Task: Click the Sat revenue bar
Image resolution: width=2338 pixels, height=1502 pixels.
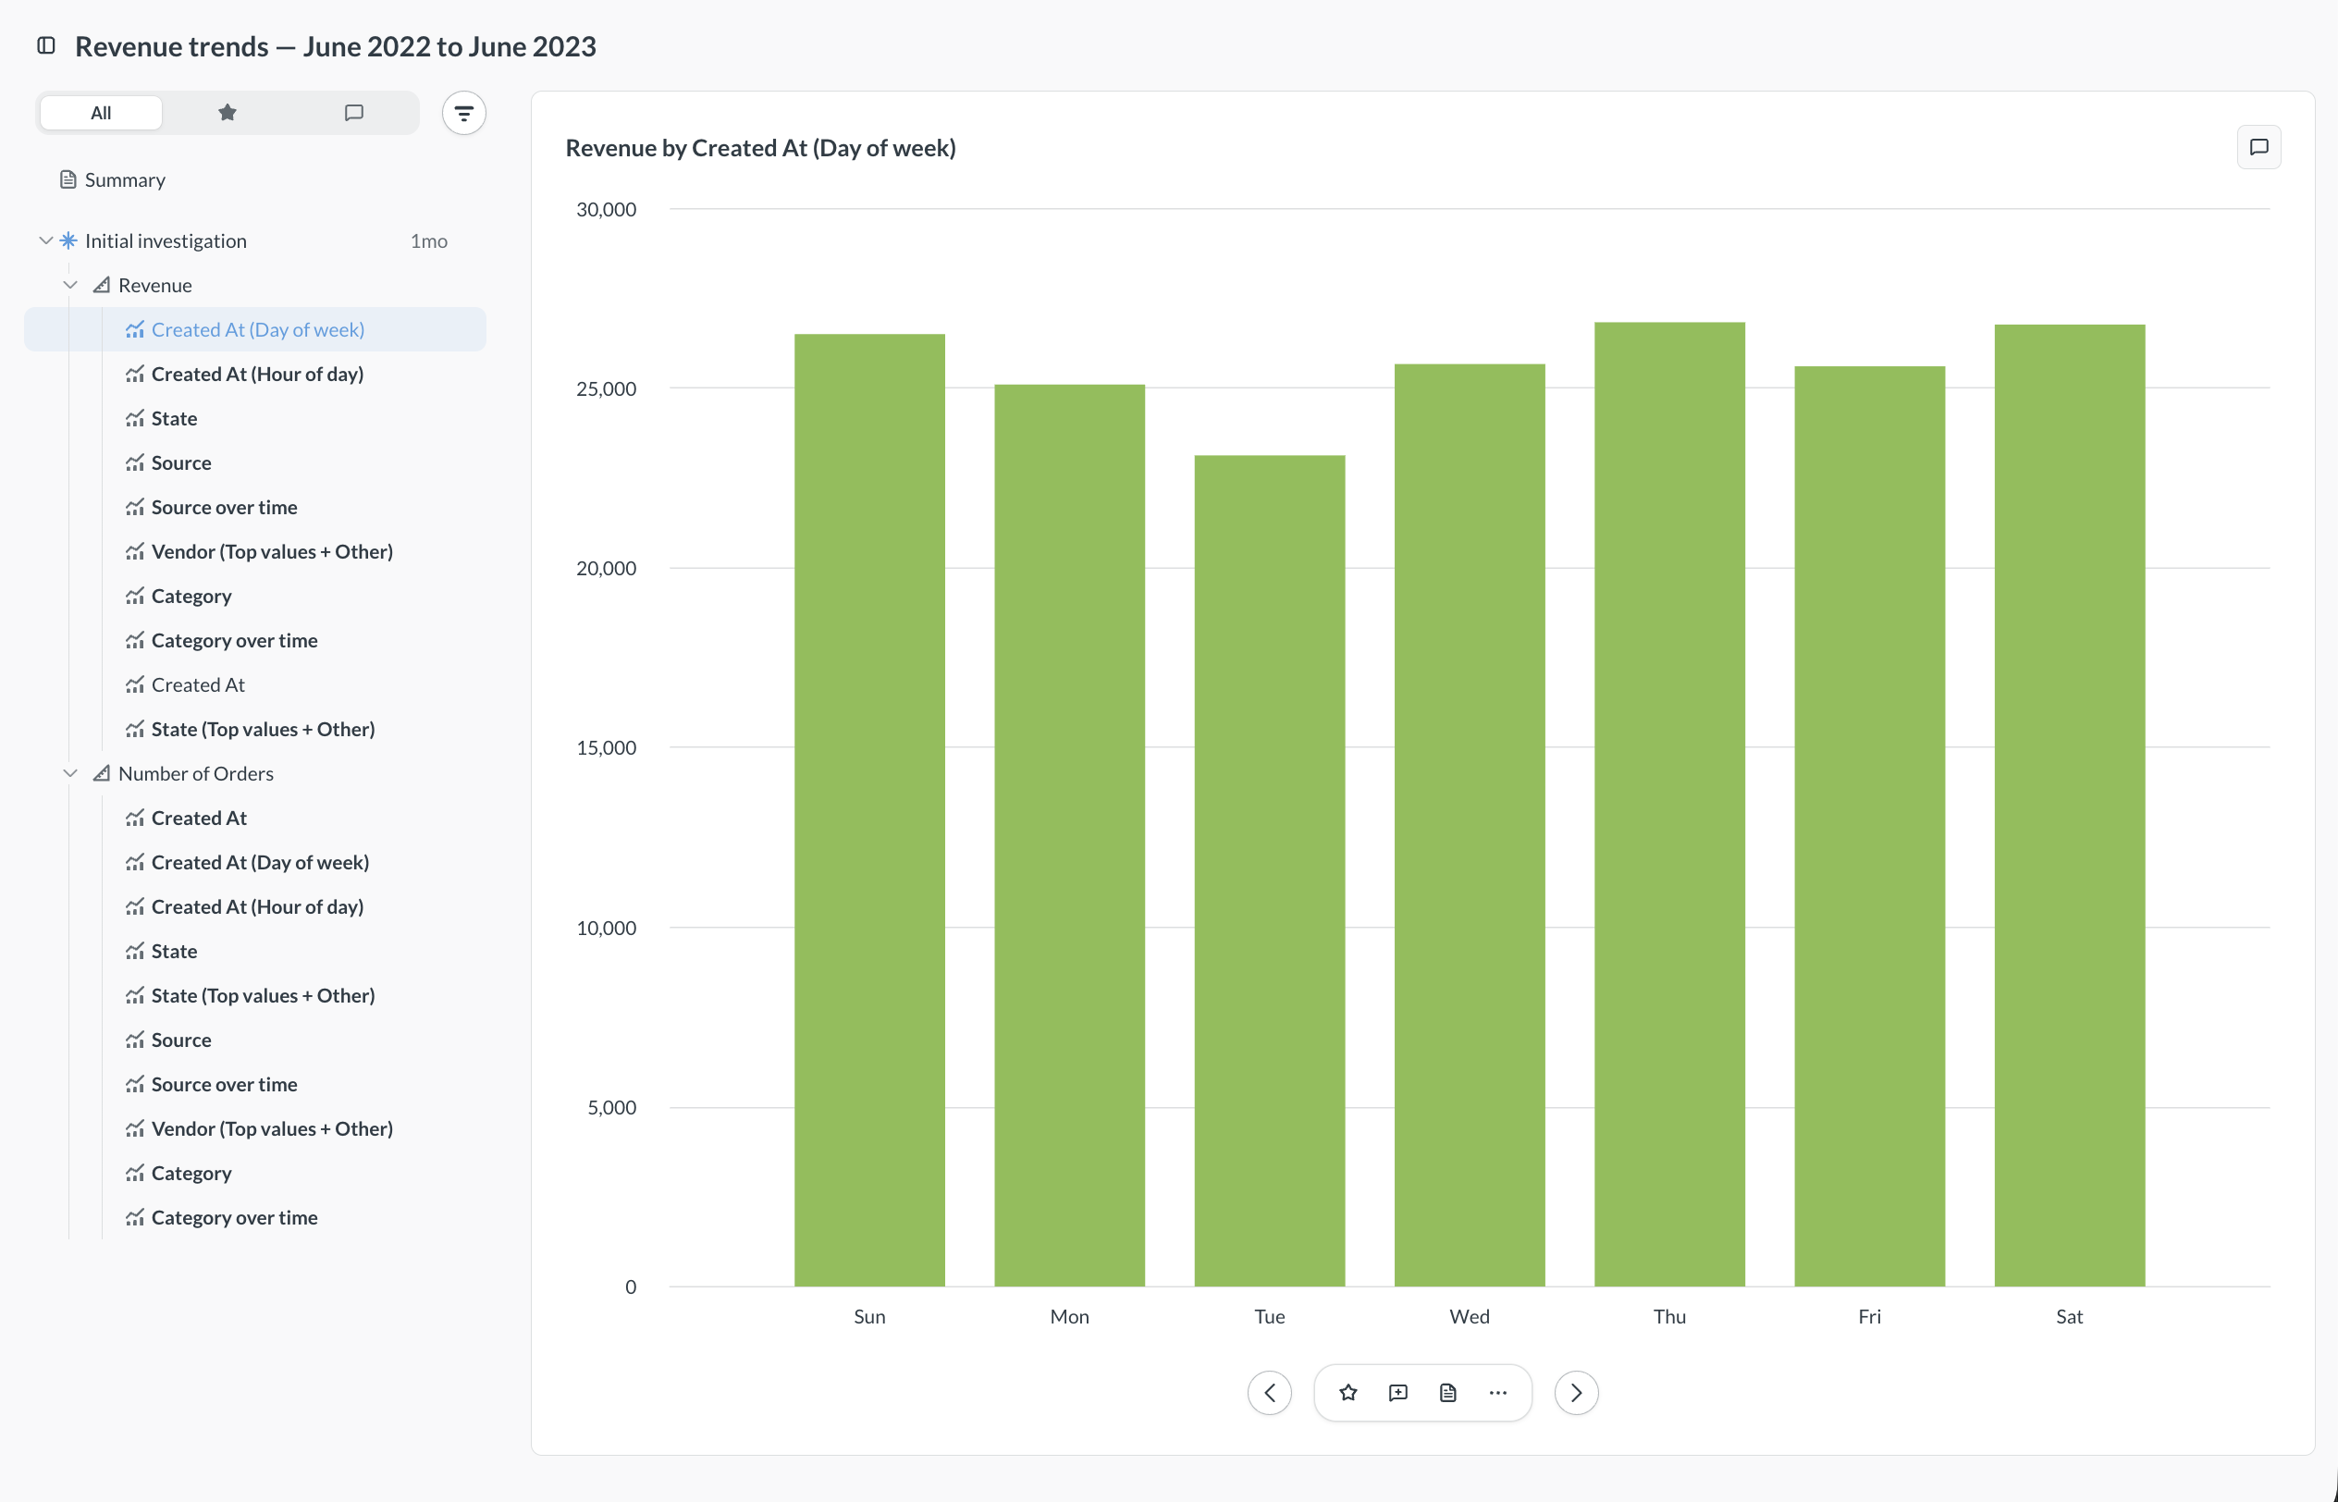Action: coord(2070,806)
